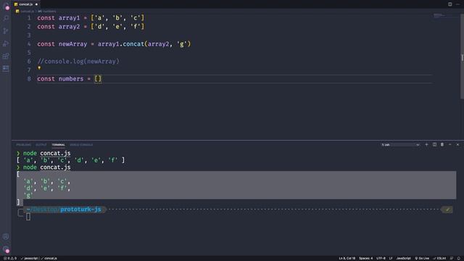Select the zsh terminal shell dropdown
The image size is (464, 261).
pyautogui.click(x=400, y=145)
